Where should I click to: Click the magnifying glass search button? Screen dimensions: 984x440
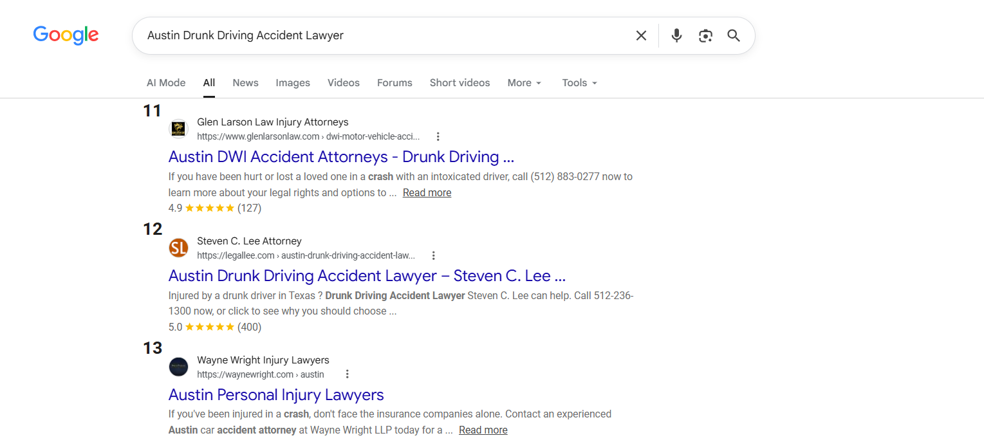point(734,35)
